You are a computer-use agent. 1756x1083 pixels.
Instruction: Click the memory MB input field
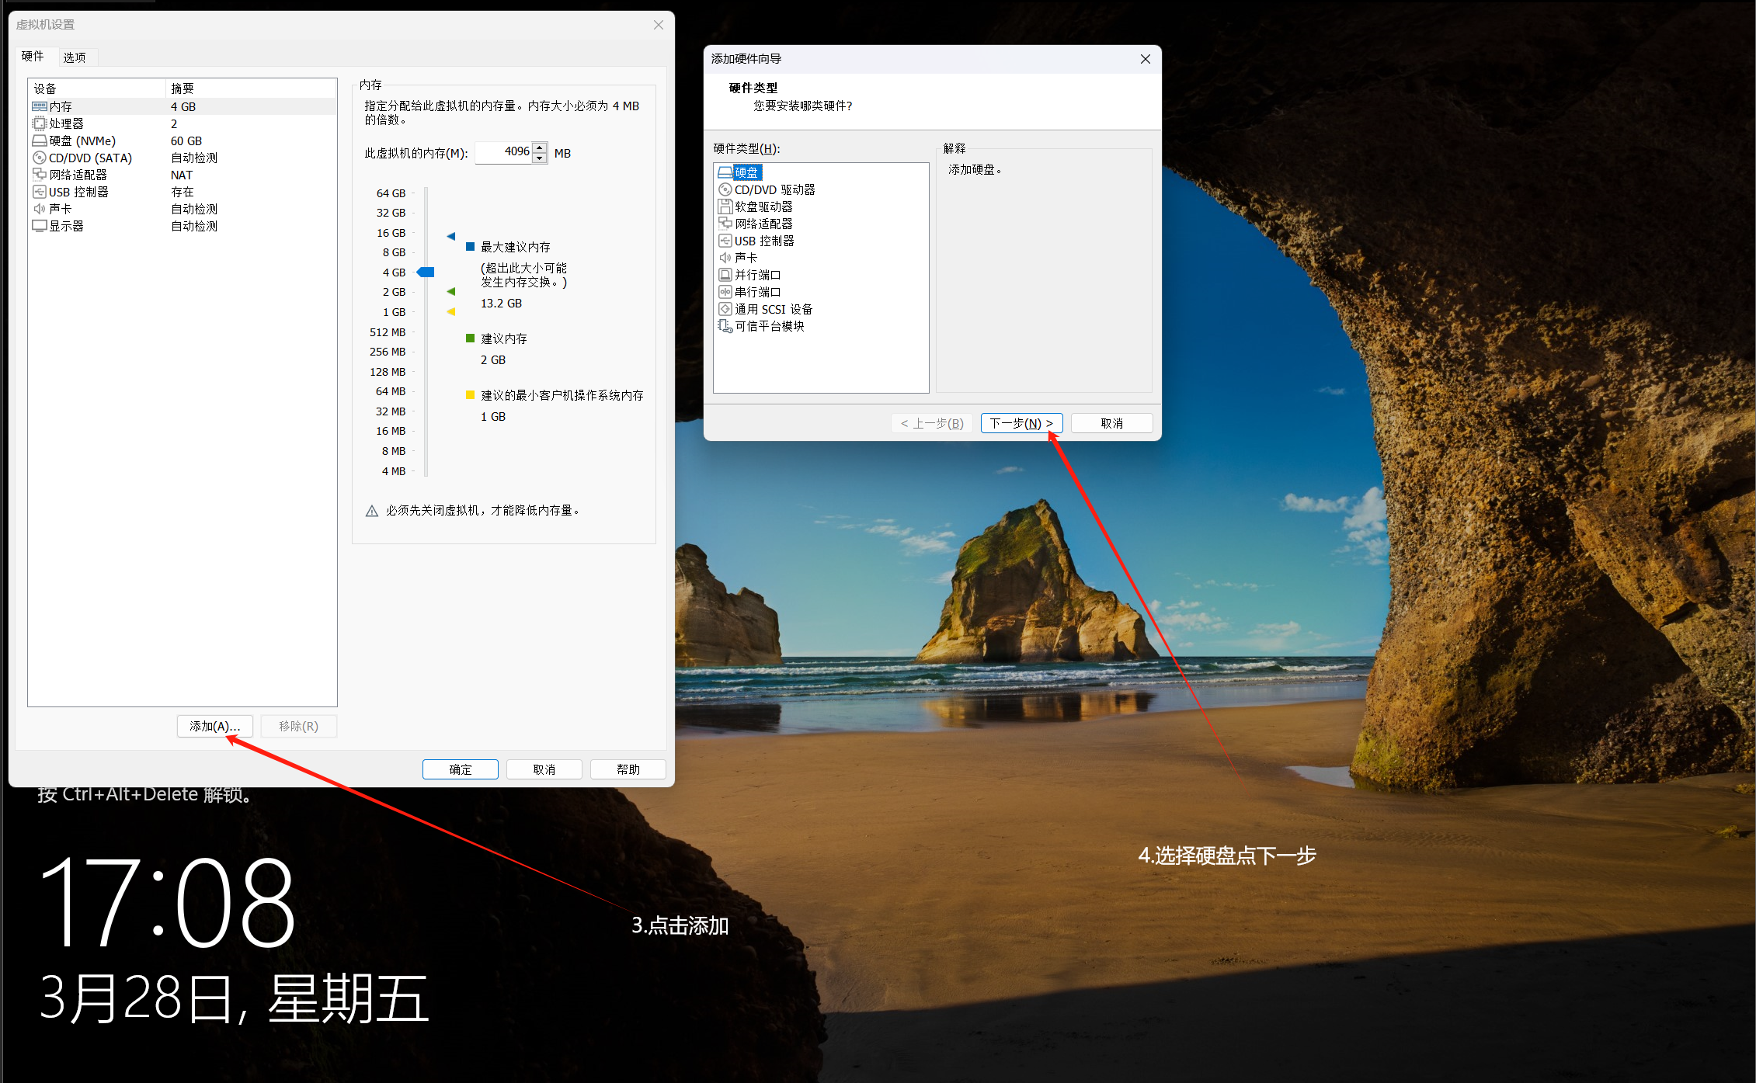pyautogui.click(x=505, y=152)
